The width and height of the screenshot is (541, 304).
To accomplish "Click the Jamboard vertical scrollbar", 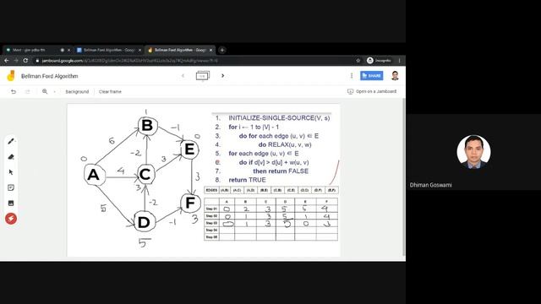I will click(x=404, y=176).
